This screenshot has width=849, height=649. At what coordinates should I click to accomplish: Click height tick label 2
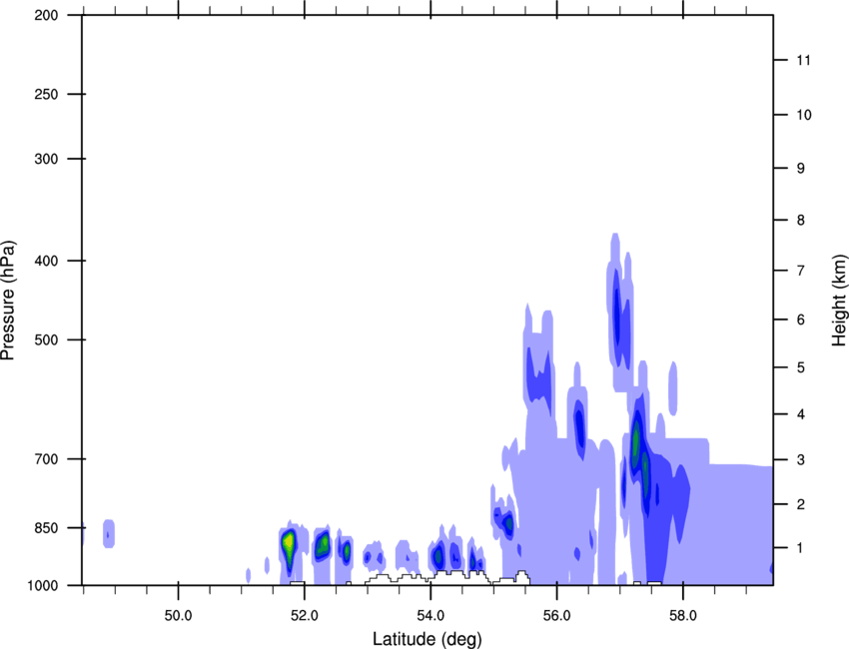(801, 504)
